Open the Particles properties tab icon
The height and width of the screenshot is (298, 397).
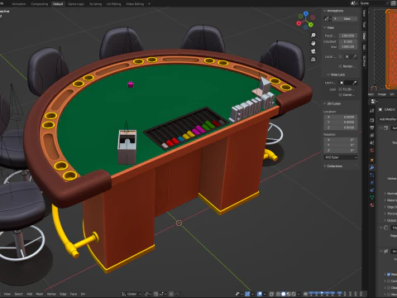tap(372, 175)
